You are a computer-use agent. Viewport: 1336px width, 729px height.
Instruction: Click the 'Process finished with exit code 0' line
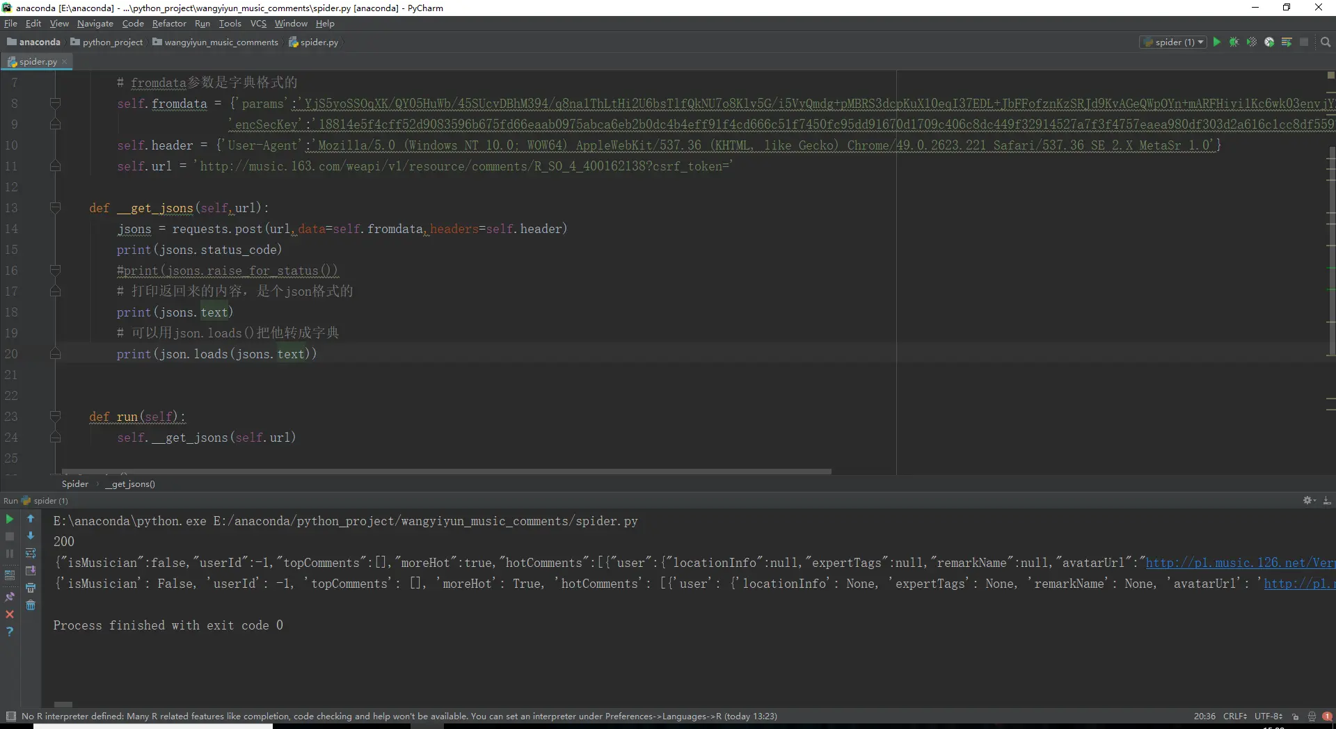tap(168, 625)
